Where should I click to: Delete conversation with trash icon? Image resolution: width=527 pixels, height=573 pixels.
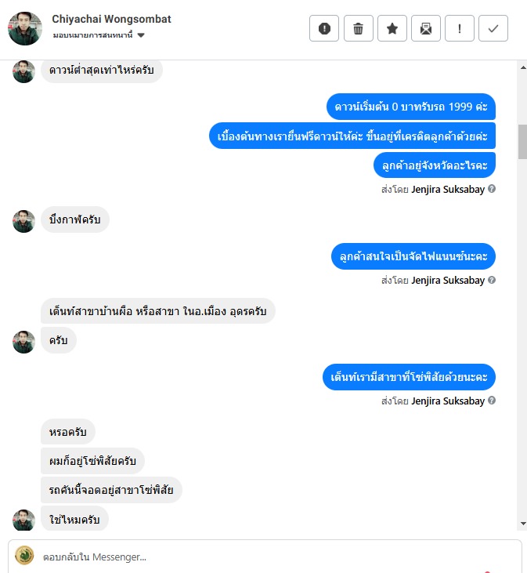point(359,28)
